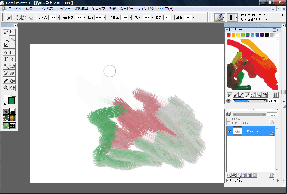
Task: Check the 下の色を拾う checkbox
Action: click(228, 123)
